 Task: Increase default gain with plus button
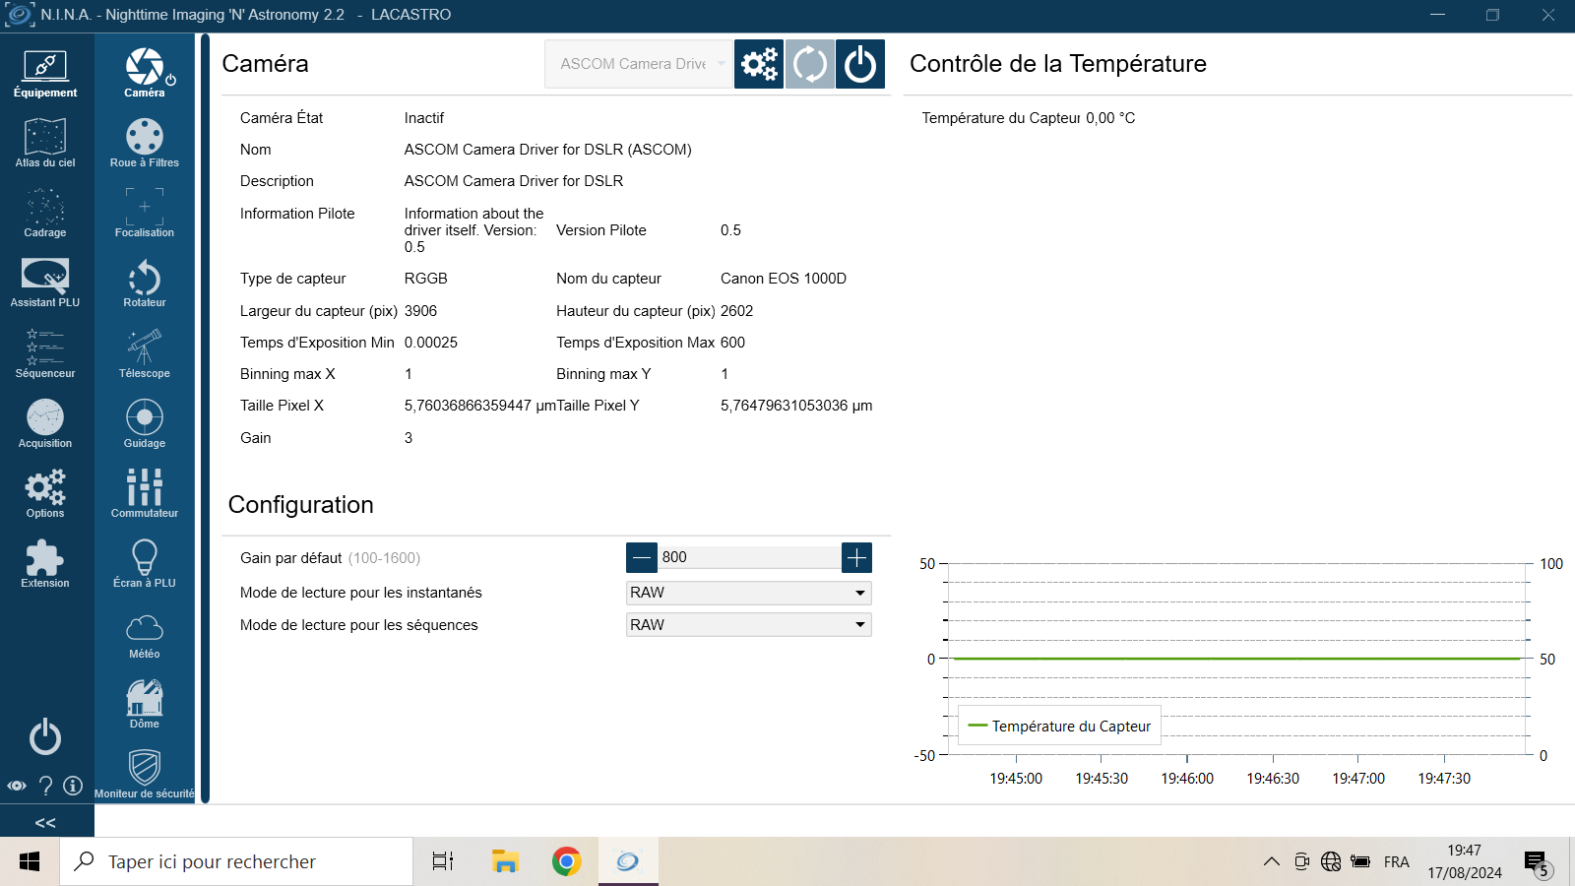point(857,557)
